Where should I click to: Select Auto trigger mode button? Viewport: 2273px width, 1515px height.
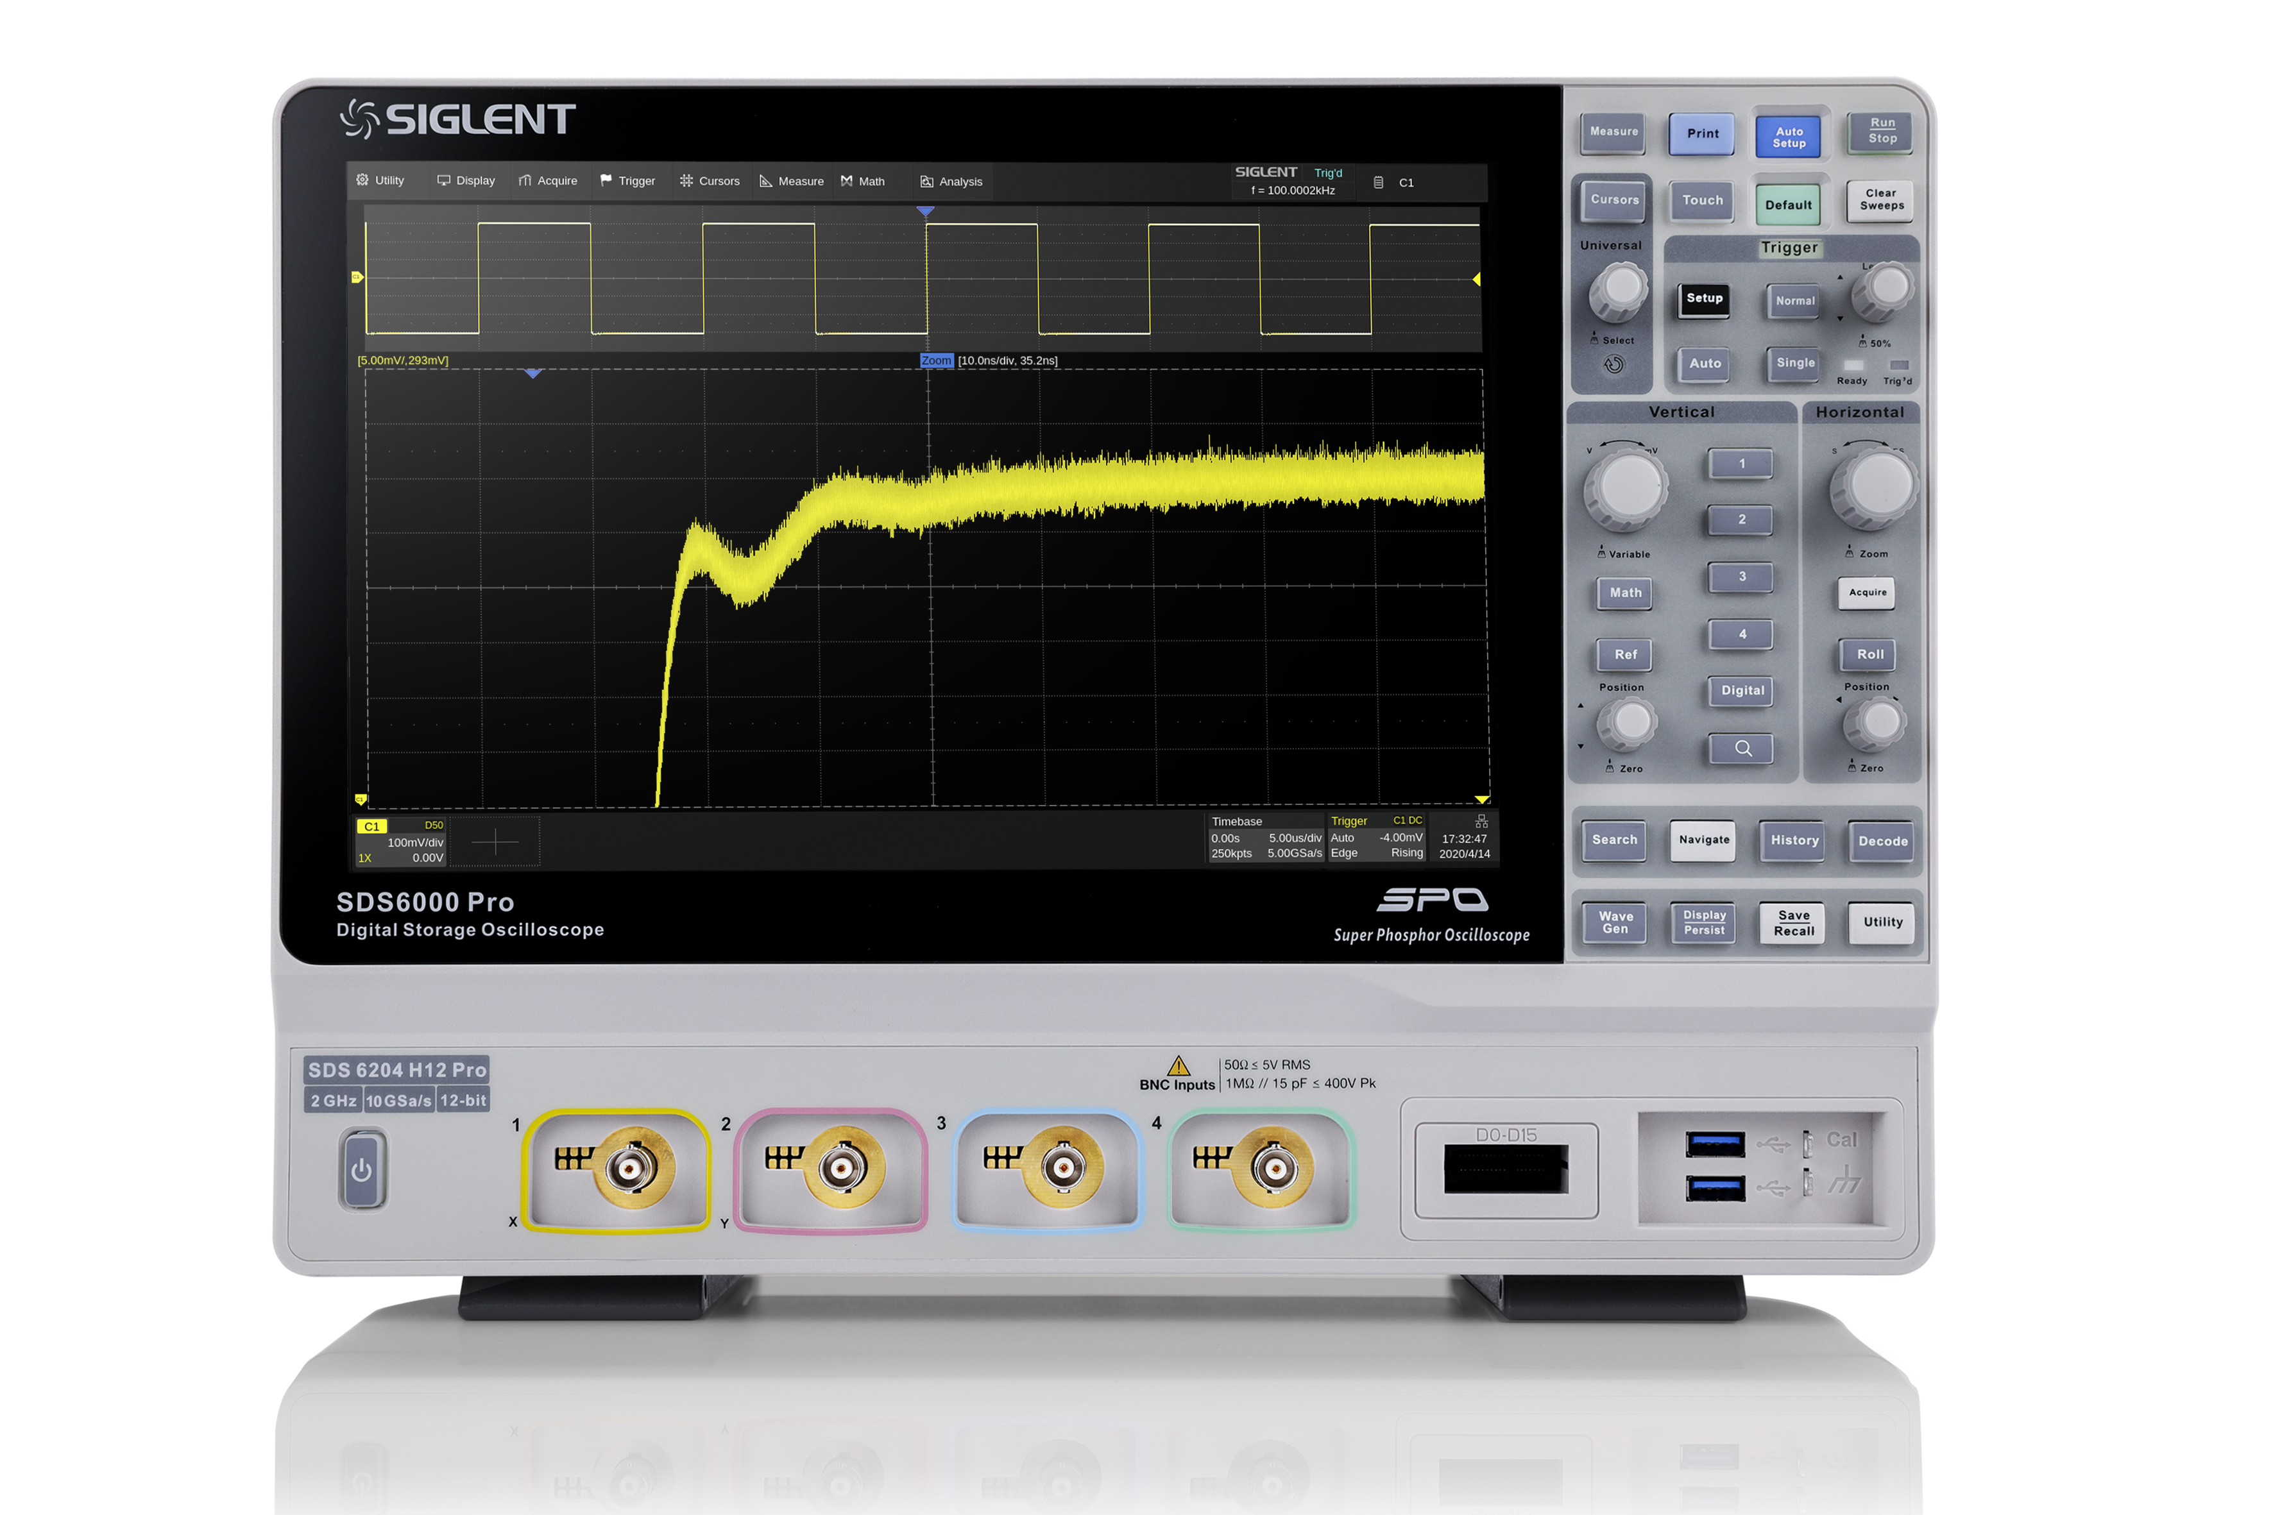pyautogui.click(x=1705, y=364)
